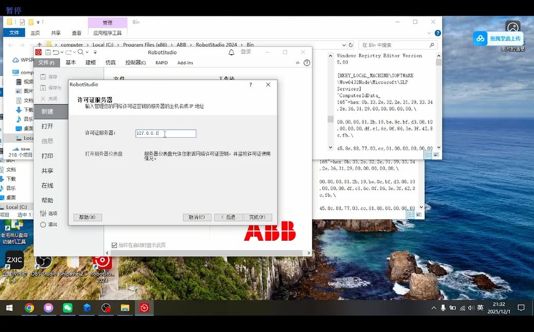The height and width of the screenshot is (332, 534).
Task: Select the 查看 tab in File Explorer
Action: click(75, 32)
